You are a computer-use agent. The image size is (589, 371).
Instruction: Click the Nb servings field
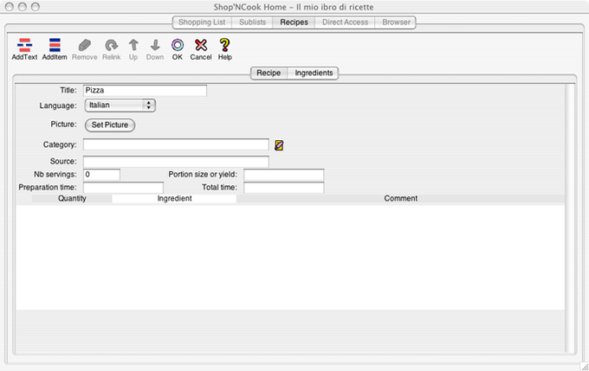click(x=101, y=175)
